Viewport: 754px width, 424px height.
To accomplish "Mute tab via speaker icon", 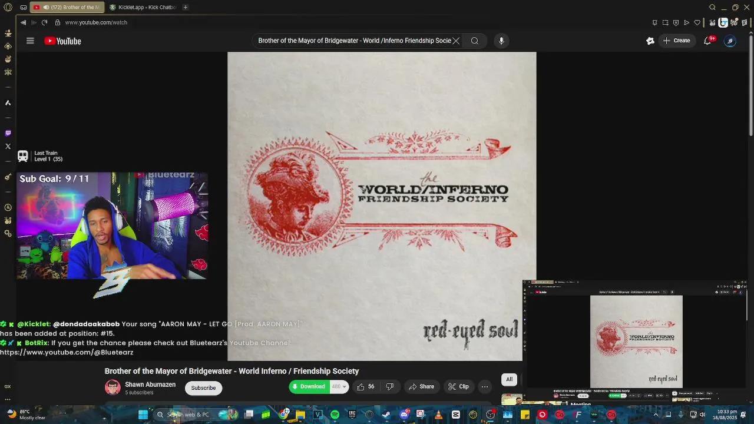I will 46,7.
